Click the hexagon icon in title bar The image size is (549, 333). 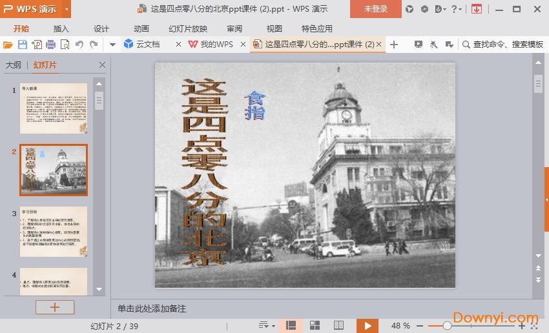pos(424,9)
